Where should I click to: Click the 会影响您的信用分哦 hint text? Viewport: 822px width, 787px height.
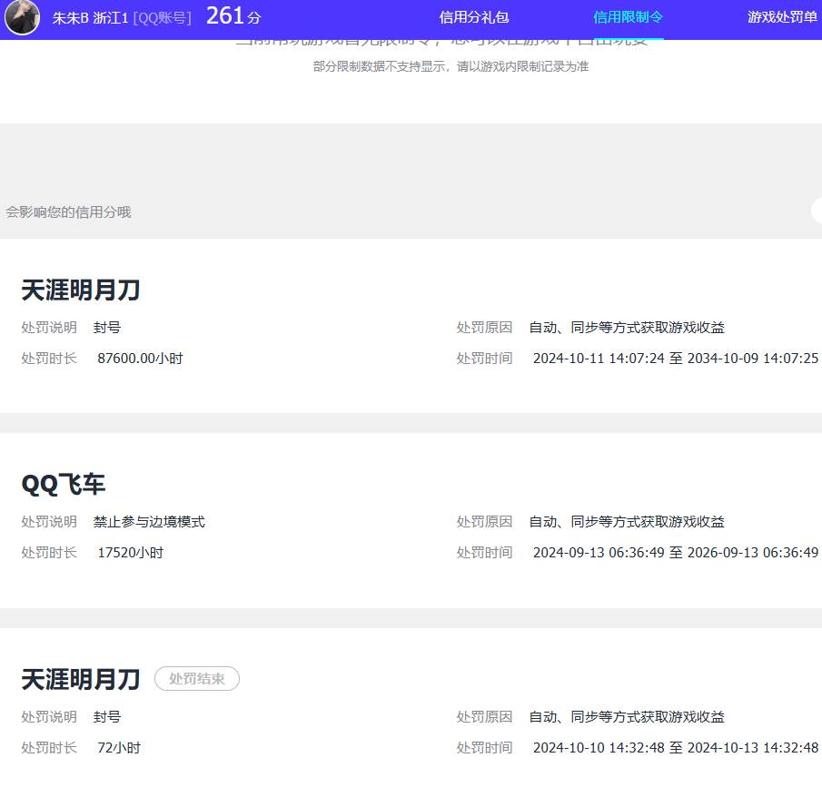point(67,212)
